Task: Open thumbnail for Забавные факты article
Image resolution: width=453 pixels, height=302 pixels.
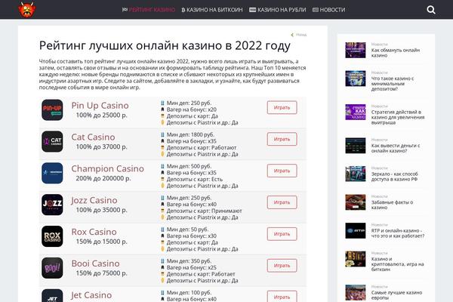Action: coord(356,202)
